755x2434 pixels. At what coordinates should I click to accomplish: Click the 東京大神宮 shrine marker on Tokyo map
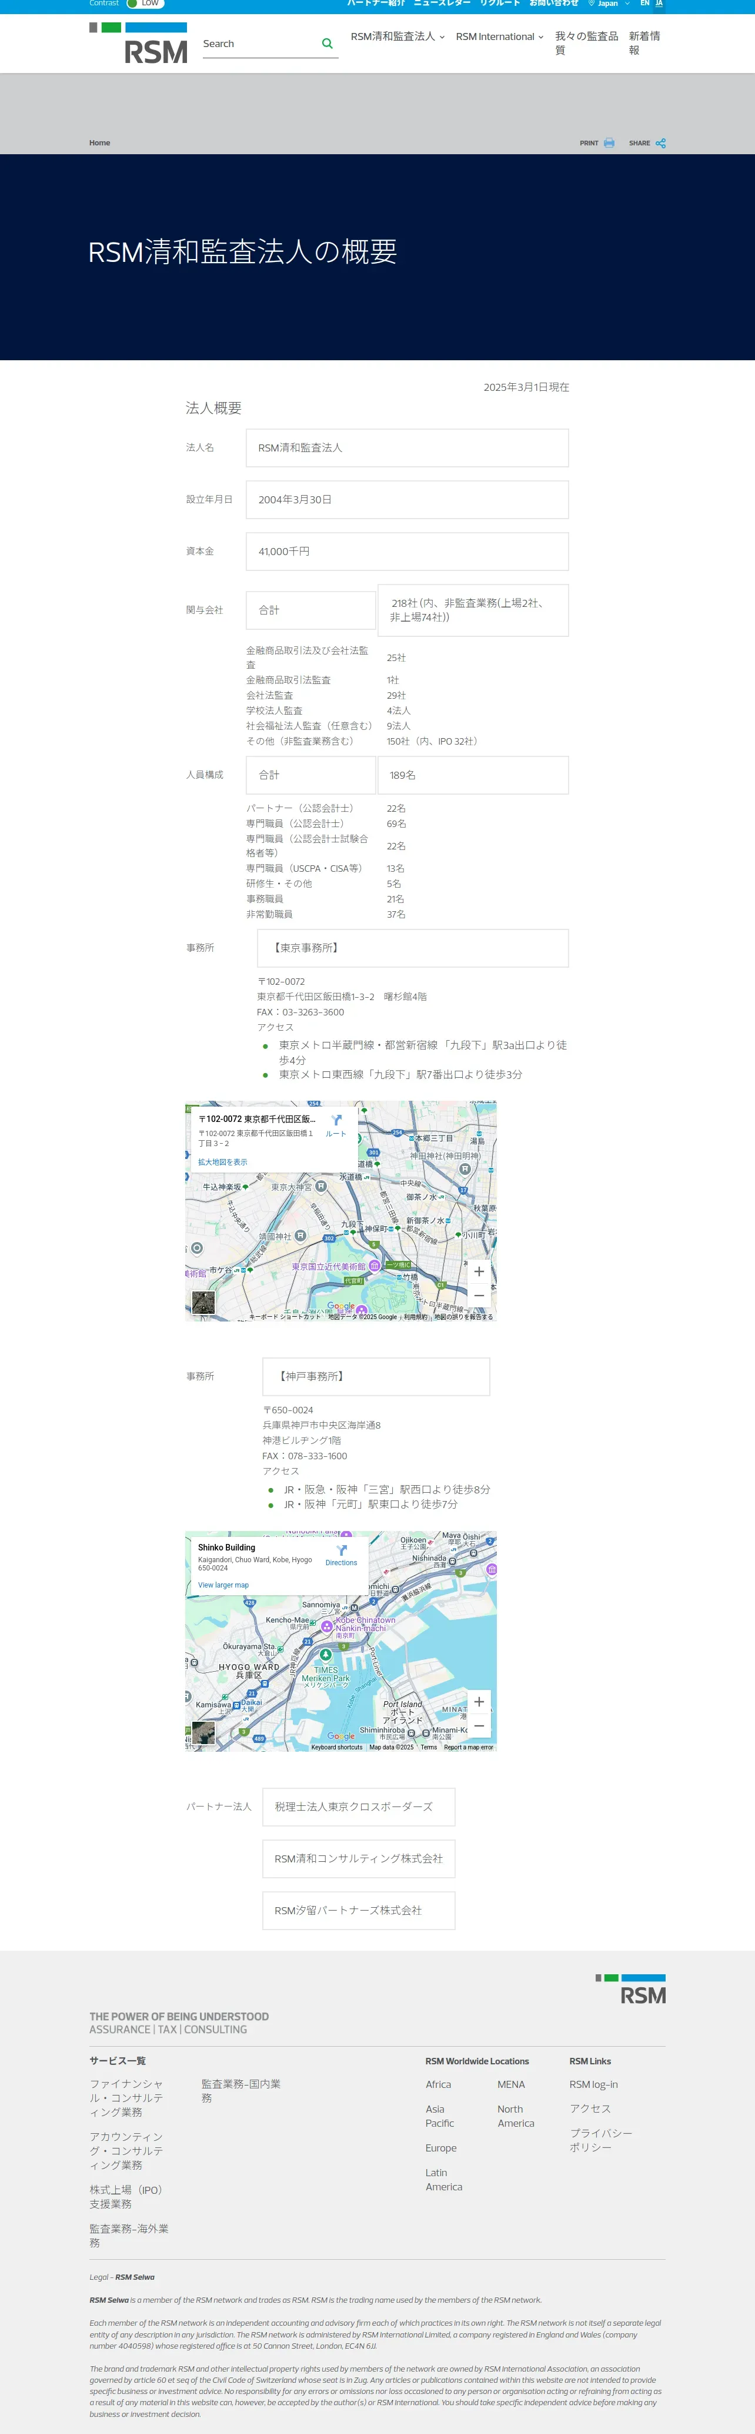[321, 1186]
